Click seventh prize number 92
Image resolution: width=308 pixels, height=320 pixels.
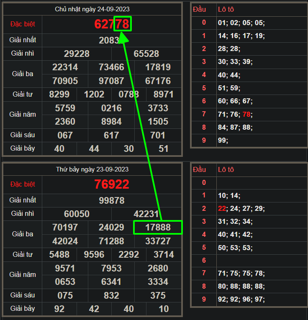[x=59, y=309]
